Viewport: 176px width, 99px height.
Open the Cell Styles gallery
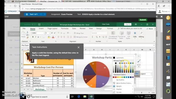128,35
